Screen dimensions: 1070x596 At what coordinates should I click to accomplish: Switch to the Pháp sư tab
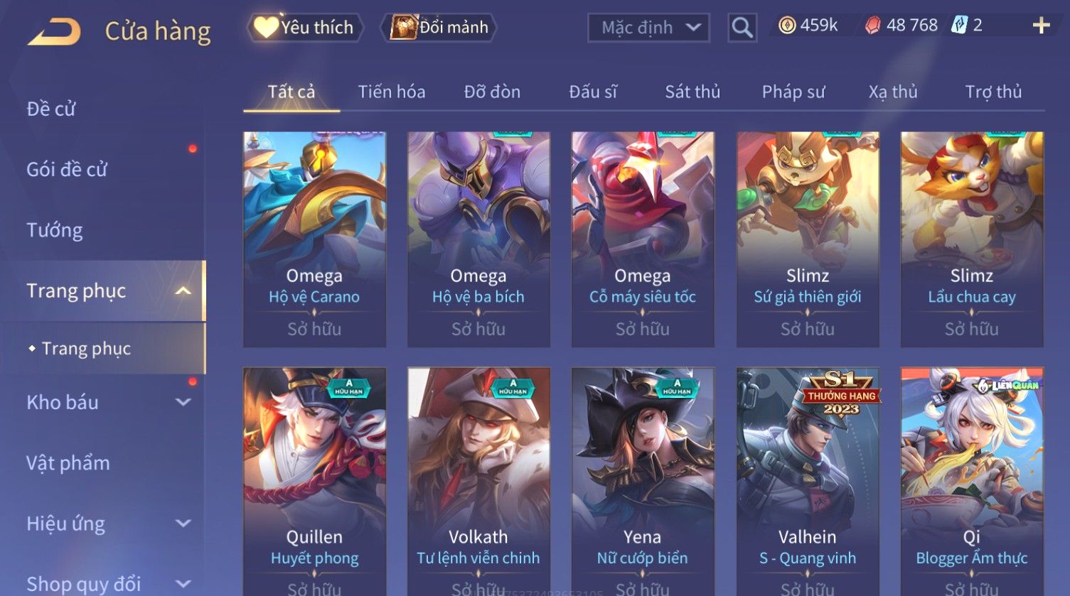pos(793,92)
